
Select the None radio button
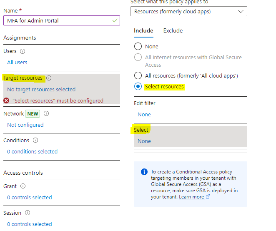(138, 46)
